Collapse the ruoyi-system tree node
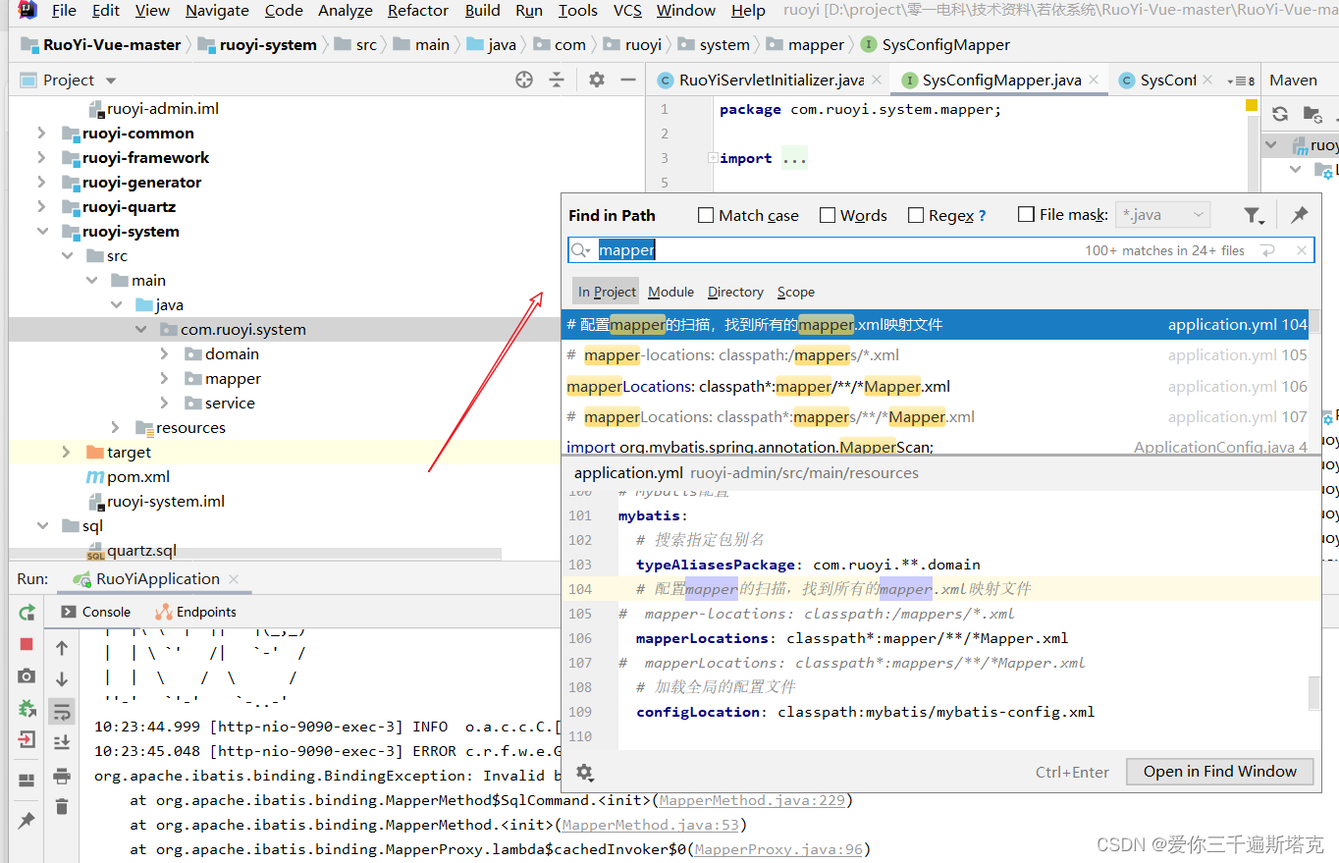 41,231
